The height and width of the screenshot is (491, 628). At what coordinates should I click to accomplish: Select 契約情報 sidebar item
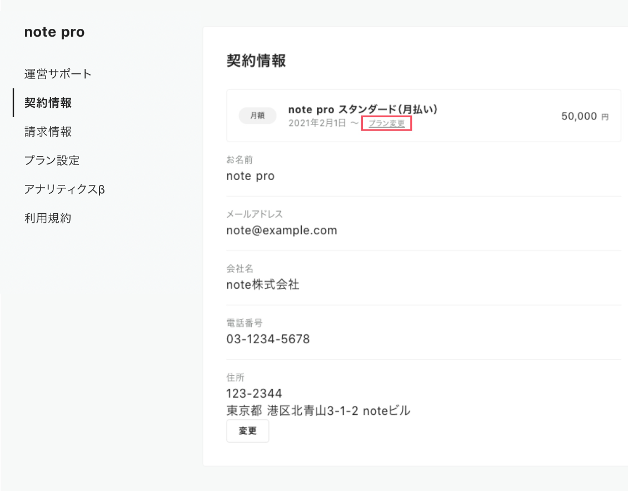click(48, 103)
